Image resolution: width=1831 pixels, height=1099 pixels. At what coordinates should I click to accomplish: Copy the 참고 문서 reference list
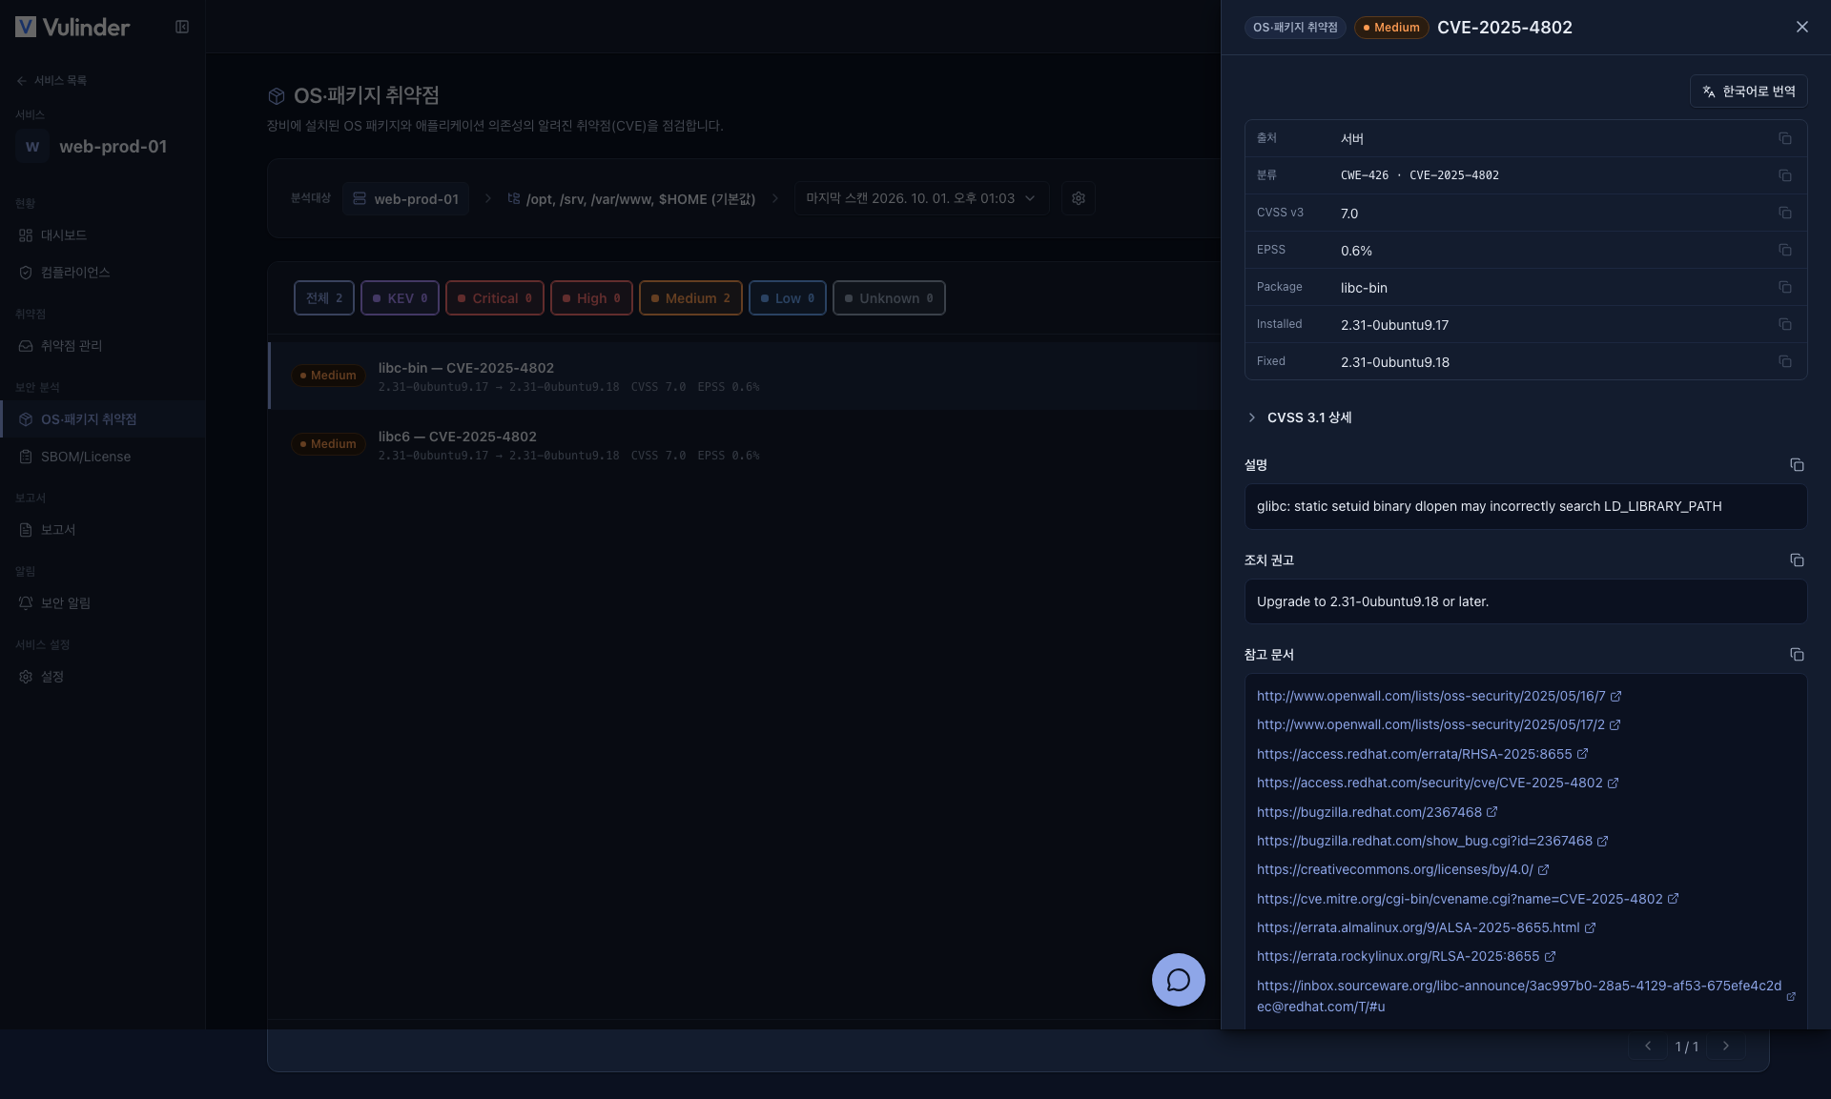coord(1797,654)
